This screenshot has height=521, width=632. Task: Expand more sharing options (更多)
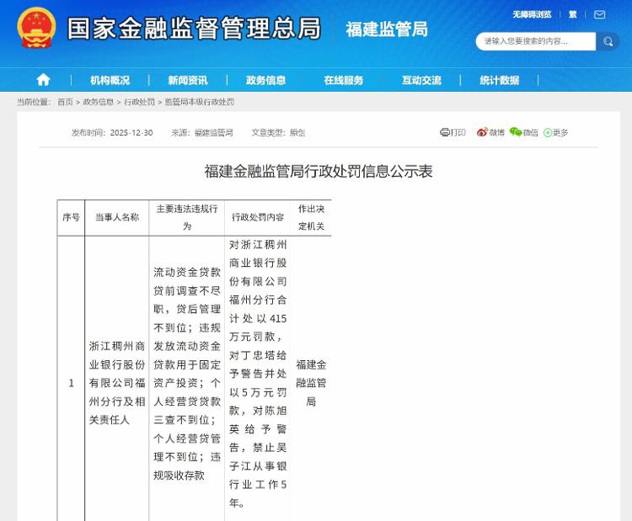pyautogui.click(x=556, y=132)
